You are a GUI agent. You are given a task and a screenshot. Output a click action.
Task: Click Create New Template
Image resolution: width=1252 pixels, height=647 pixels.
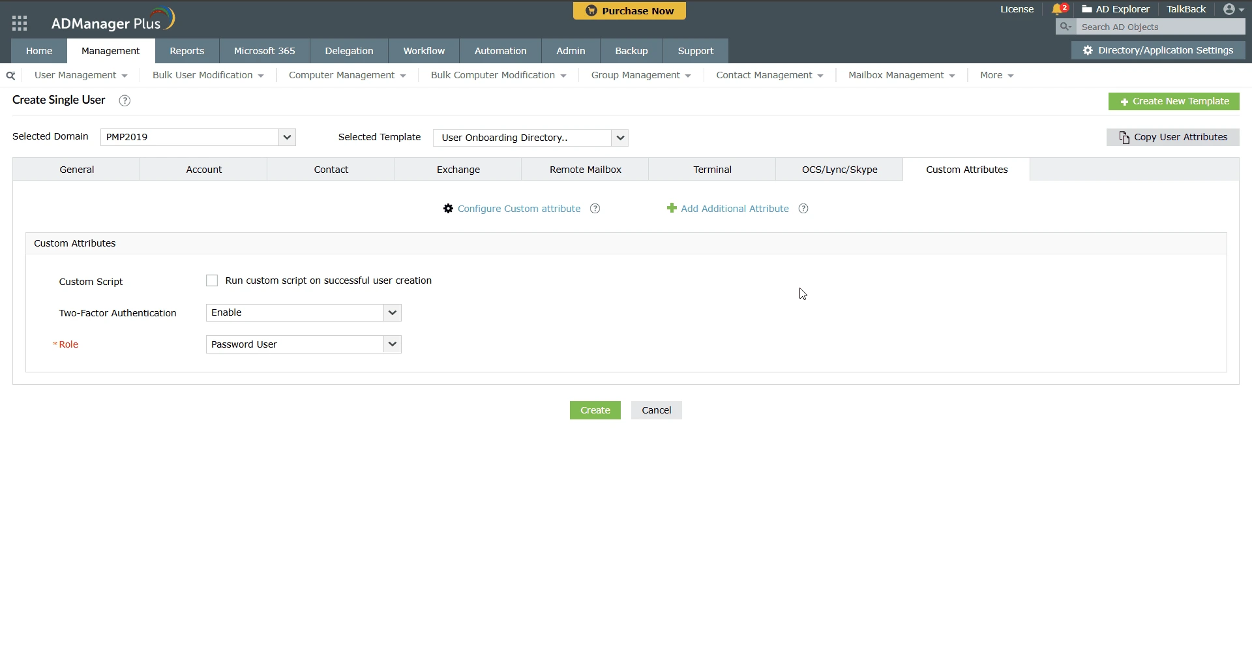(x=1174, y=101)
